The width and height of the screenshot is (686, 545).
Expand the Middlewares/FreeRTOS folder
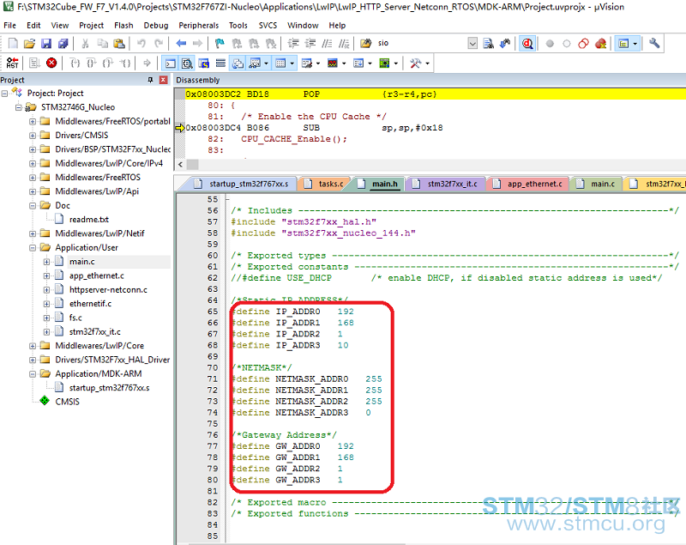[33, 178]
